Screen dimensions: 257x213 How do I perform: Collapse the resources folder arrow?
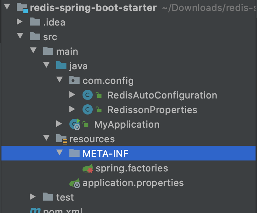click(46, 138)
